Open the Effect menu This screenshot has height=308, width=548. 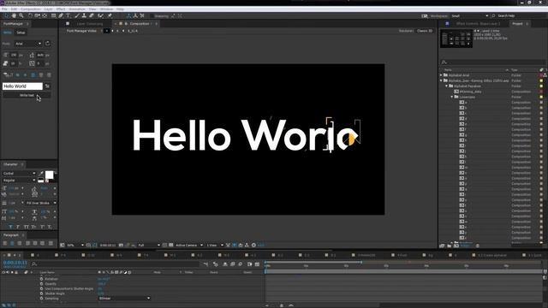click(61, 9)
